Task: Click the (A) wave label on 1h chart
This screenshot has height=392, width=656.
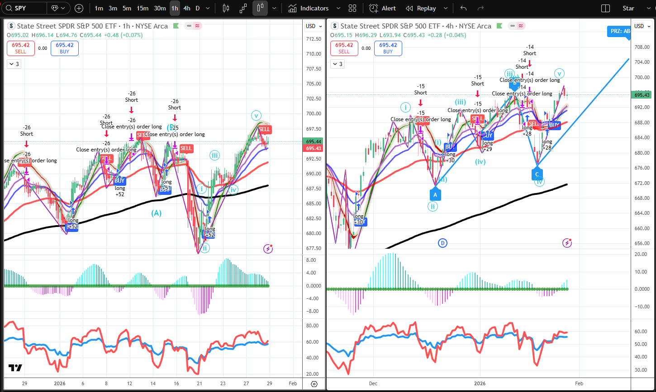Action: [157, 213]
